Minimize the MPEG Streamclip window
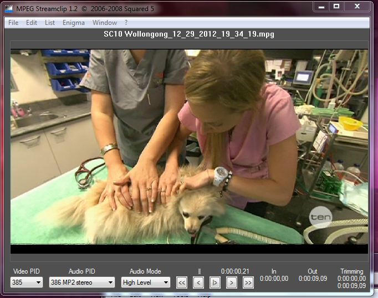 [321, 7]
